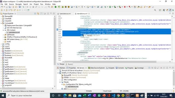Click the Terminate square icon in debug toolbar
Screen dimensions: 175x98
[x=33, y=7]
